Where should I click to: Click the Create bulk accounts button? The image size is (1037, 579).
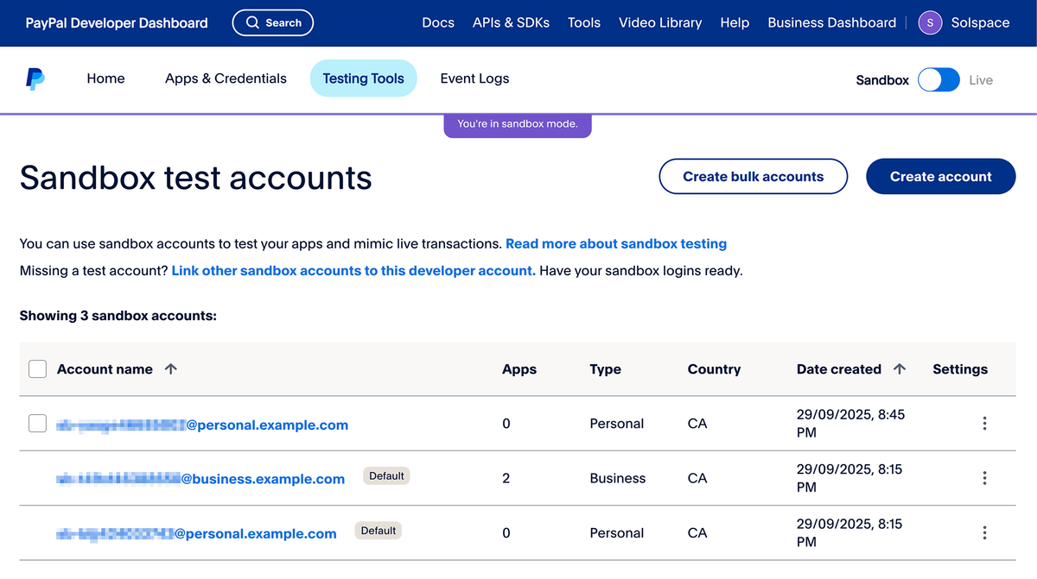coord(753,177)
